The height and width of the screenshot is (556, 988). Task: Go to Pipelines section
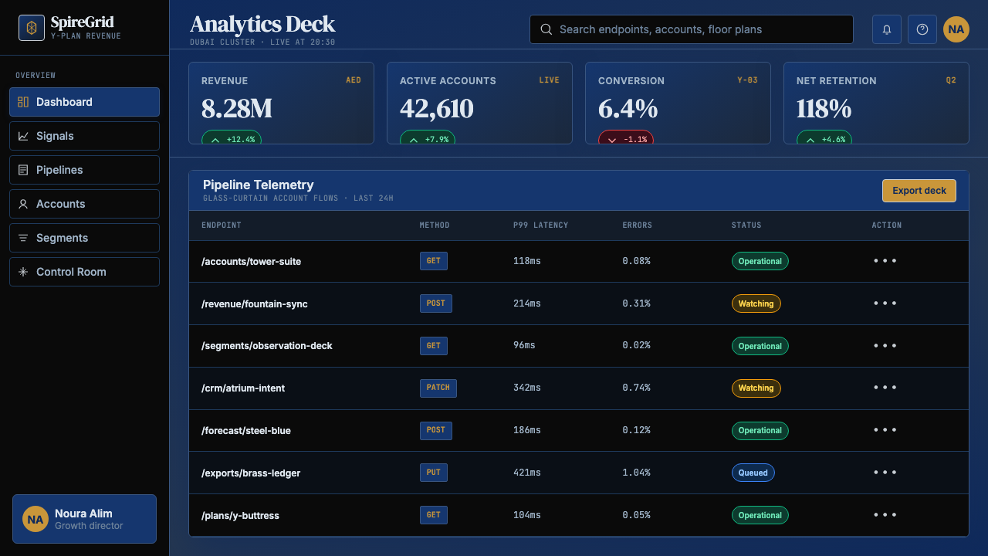pos(84,170)
